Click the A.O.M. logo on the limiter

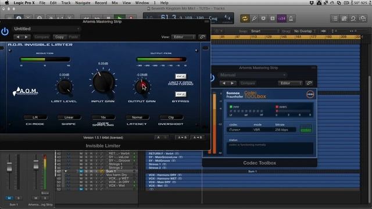tap(26, 92)
